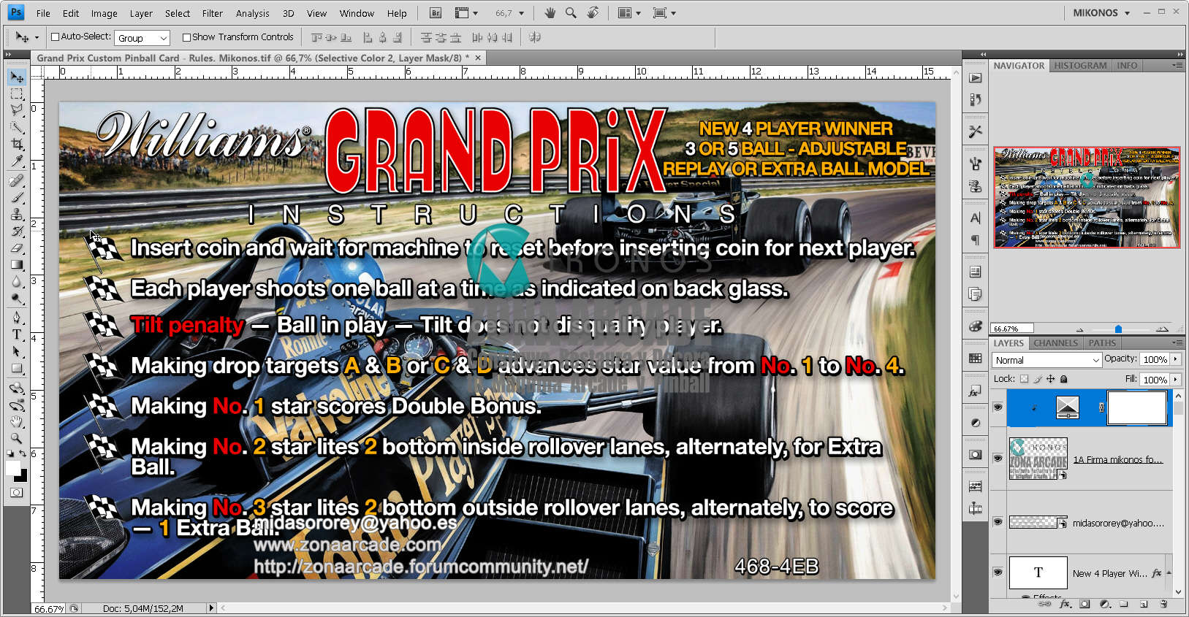Open the Fill slider arrow
This screenshot has height=617, width=1189.
tap(1175, 379)
